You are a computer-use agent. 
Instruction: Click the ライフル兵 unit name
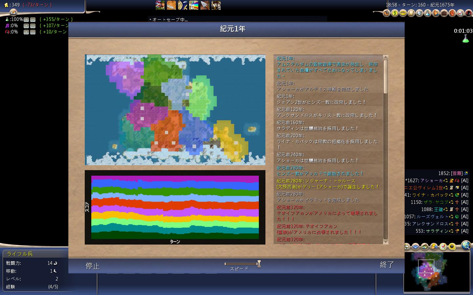point(20,254)
